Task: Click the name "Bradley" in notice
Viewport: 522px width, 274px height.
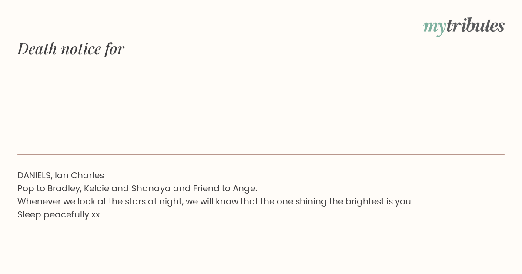Action: (x=64, y=189)
